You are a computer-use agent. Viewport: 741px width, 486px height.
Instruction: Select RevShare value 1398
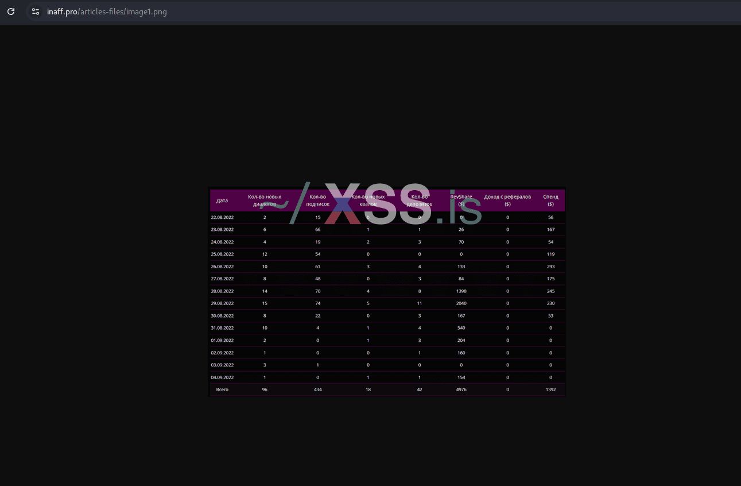[461, 292]
